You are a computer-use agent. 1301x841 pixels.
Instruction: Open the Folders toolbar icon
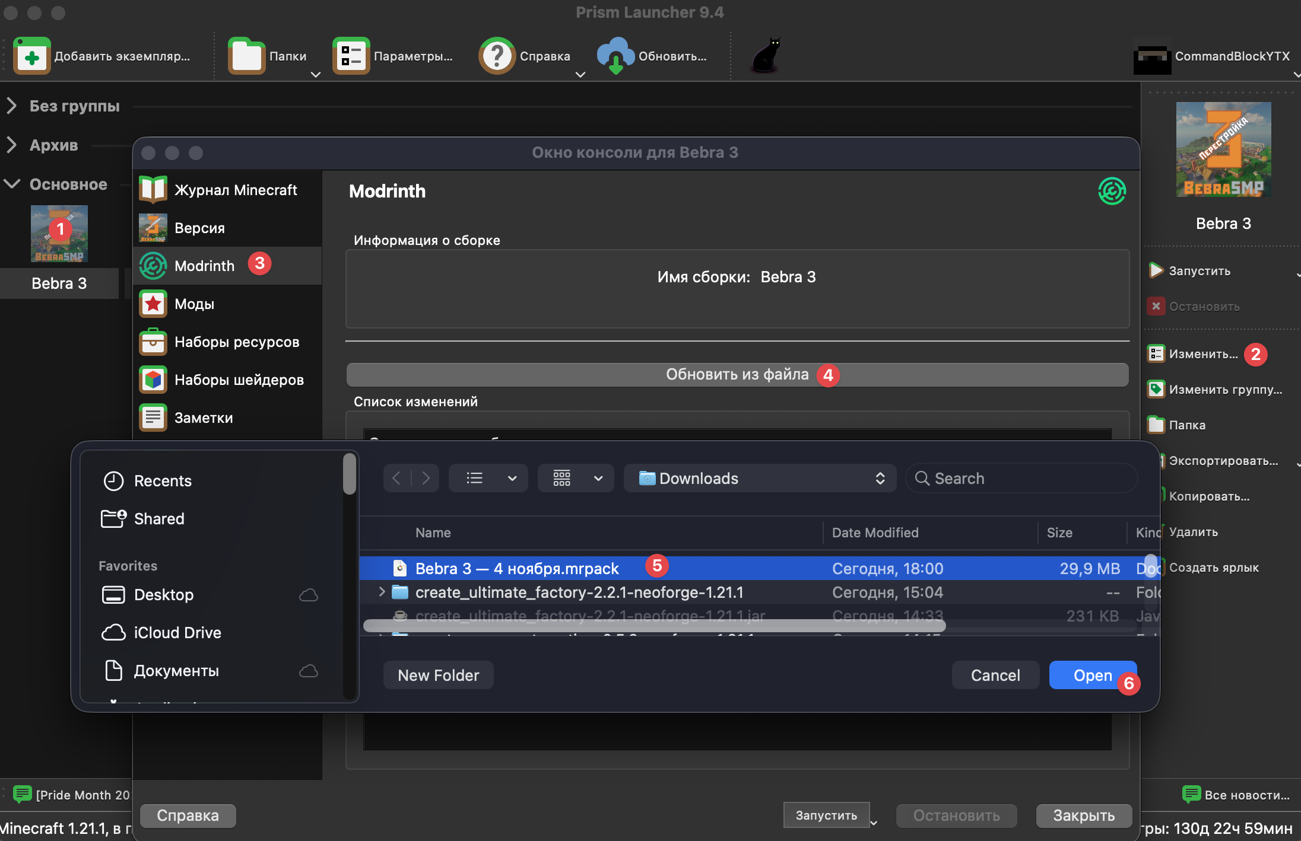coord(246,56)
